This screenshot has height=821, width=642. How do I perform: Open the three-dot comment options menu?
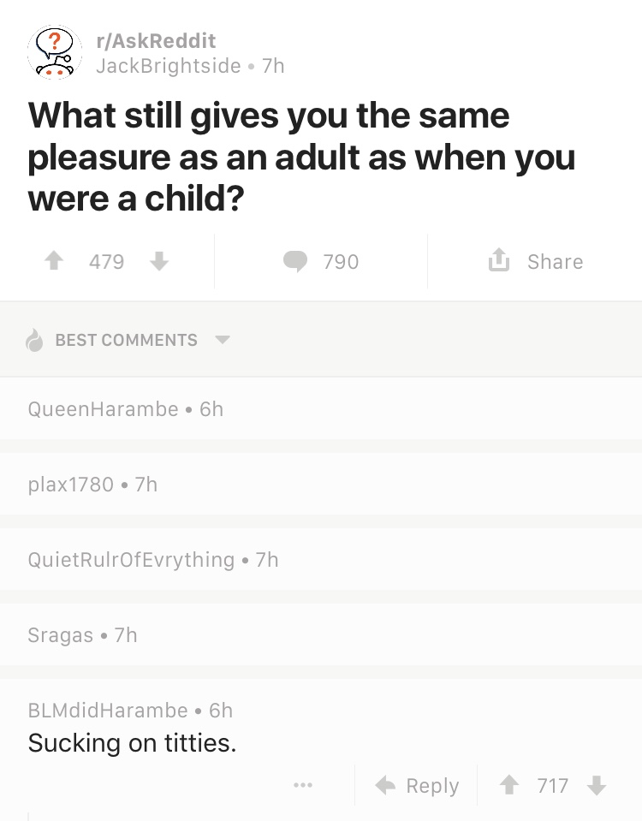coord(303,785)
